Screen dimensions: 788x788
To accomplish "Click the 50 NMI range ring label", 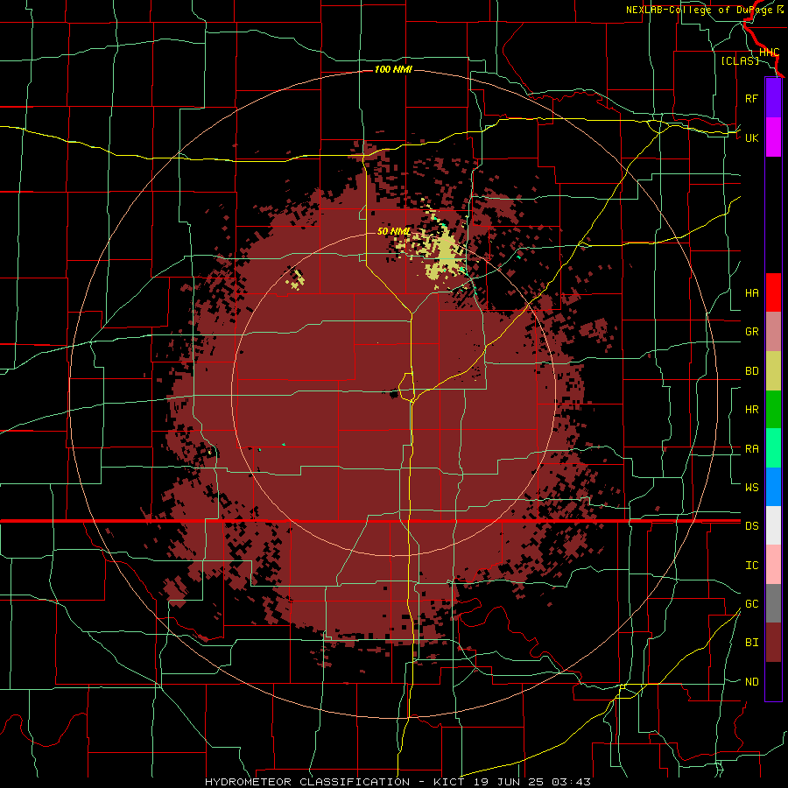I will tap(393, 231).
